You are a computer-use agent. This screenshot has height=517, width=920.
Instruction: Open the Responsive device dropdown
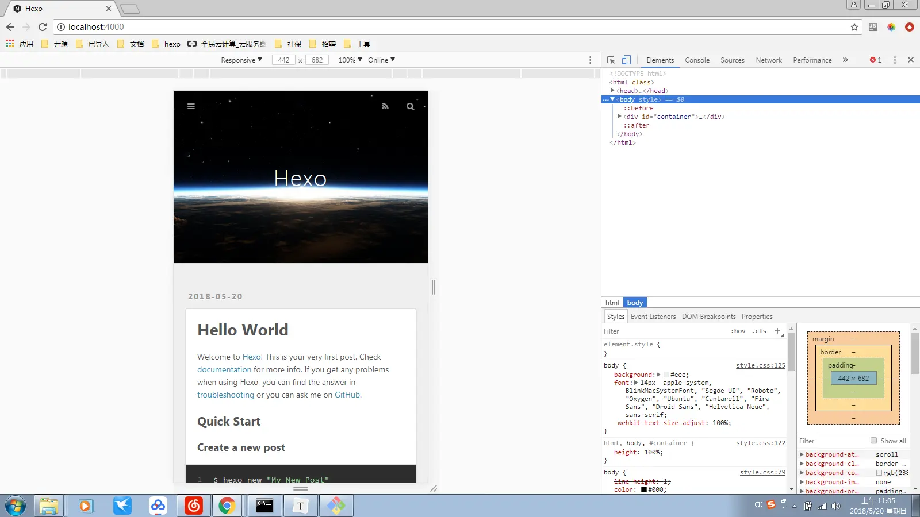pos(241,60)
